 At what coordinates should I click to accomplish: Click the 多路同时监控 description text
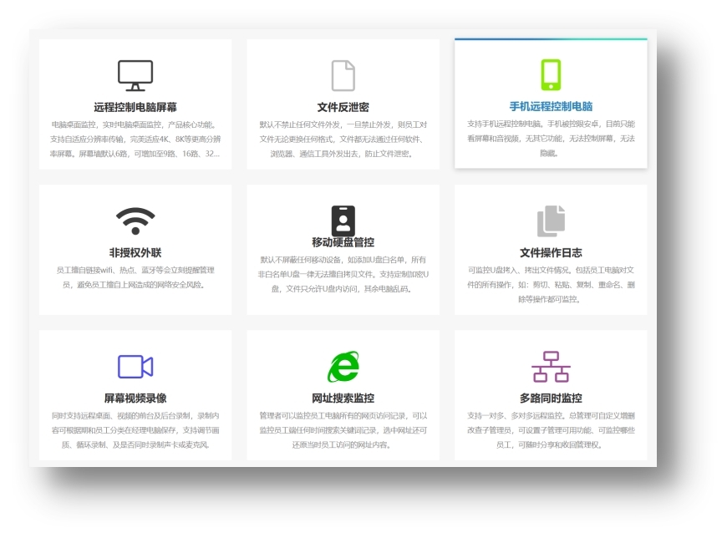click(551, 429)
